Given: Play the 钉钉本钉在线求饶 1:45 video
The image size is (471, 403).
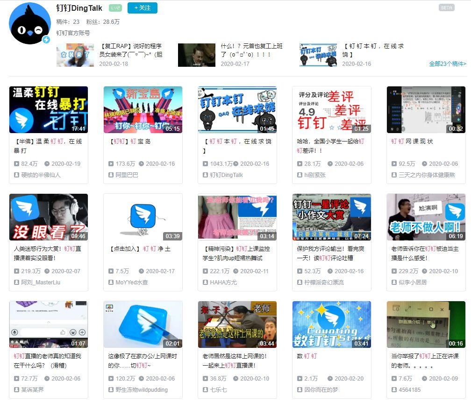Looking at the screenshot, I should [237, 110].
